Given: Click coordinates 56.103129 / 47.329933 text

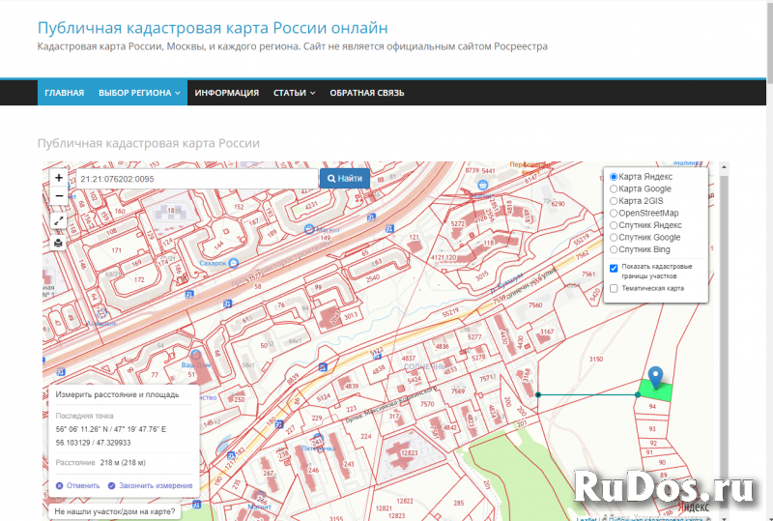Looking at the screenshot, I should coord(93,443).
